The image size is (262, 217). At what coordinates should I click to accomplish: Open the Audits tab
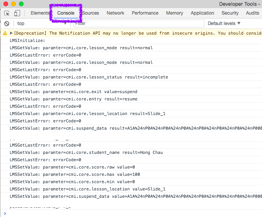tap(252, 13)
